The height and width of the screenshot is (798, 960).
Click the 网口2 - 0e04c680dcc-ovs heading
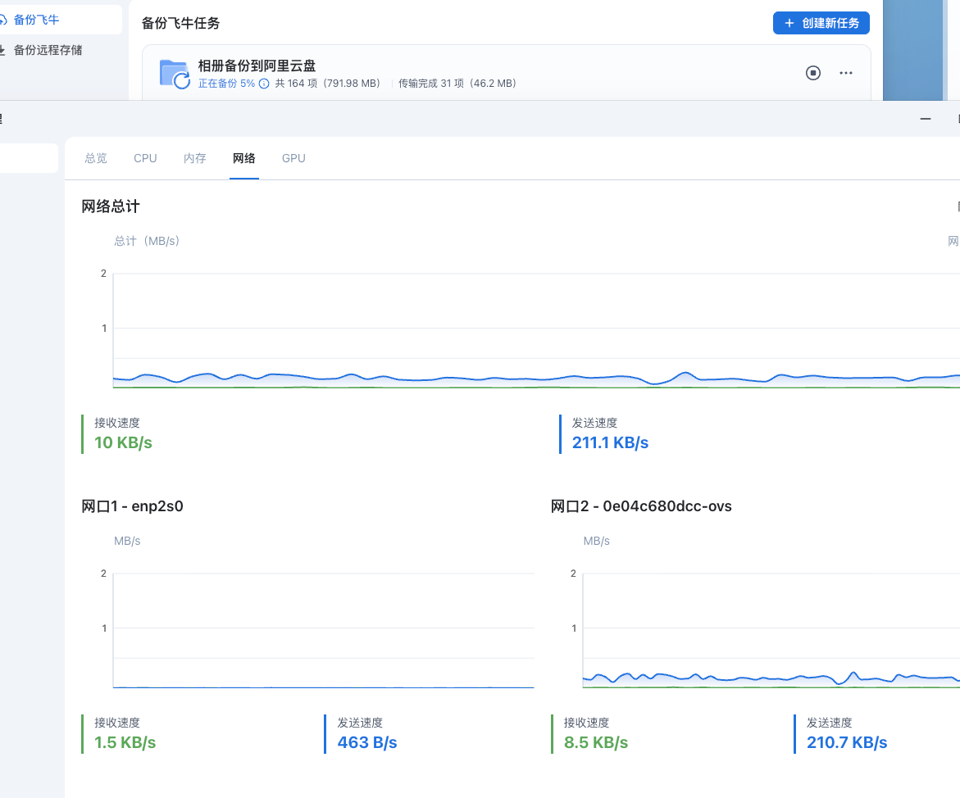(641, 506)
